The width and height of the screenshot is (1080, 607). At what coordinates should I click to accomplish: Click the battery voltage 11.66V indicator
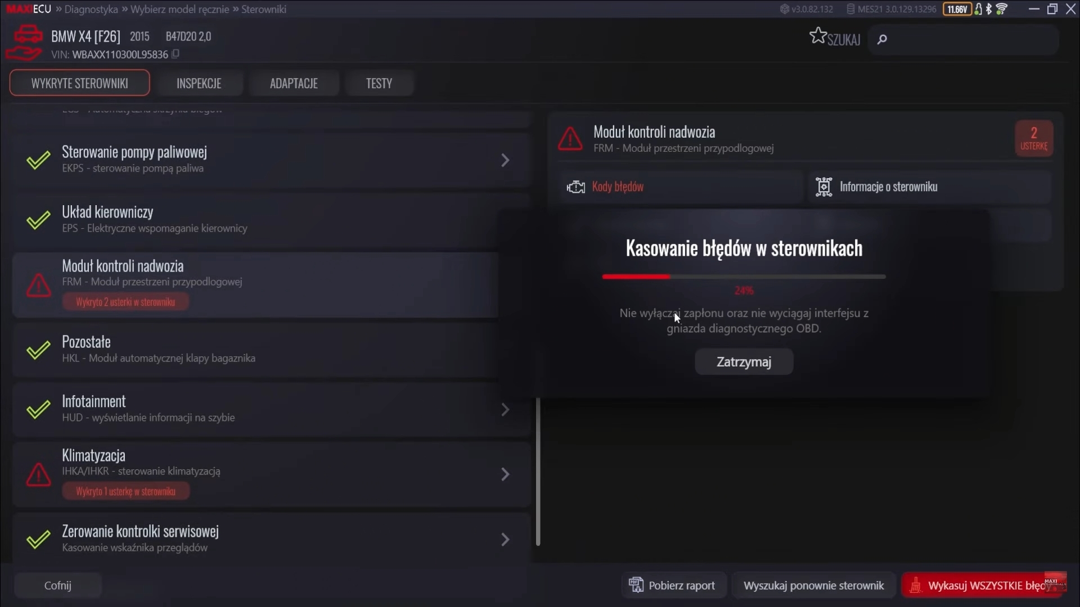[x=957, y=9]
